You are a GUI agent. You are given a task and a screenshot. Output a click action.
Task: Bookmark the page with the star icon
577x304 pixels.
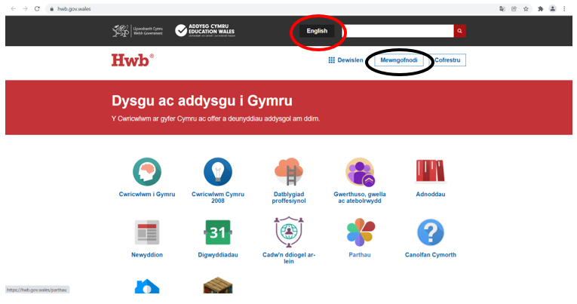(x=526, y=9)
